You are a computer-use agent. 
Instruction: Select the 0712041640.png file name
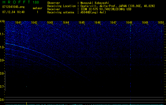pos(13,7)
